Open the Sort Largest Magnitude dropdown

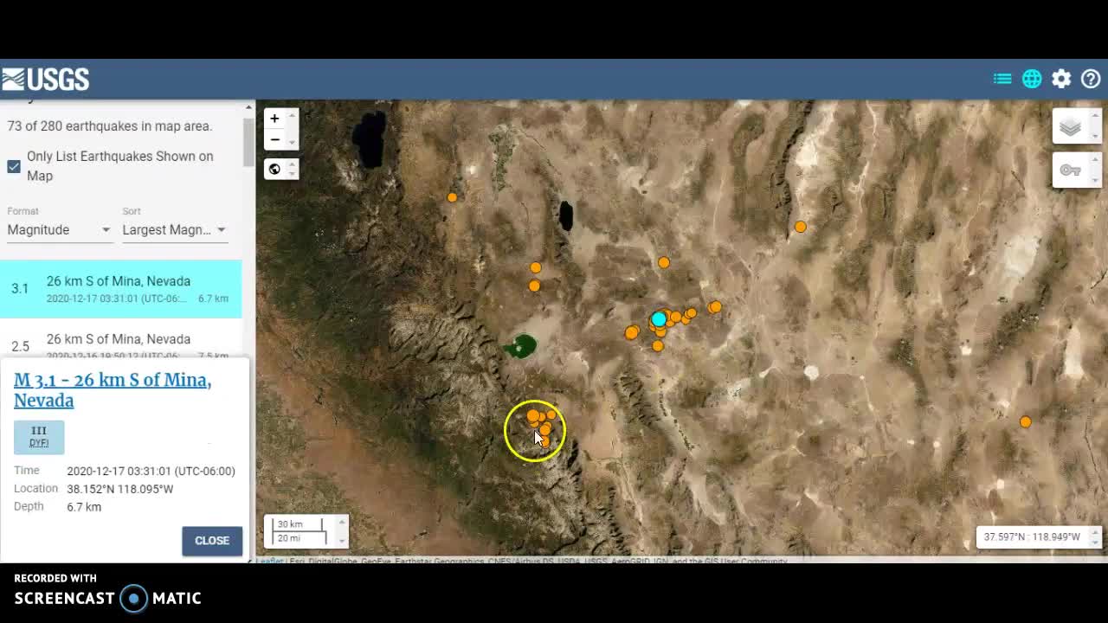(174, 229)
